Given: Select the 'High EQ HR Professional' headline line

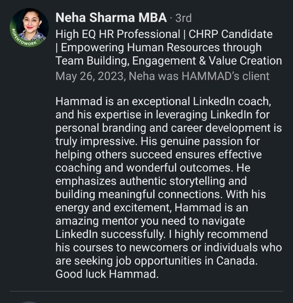Looking at the screenshot, I should 118,34.
